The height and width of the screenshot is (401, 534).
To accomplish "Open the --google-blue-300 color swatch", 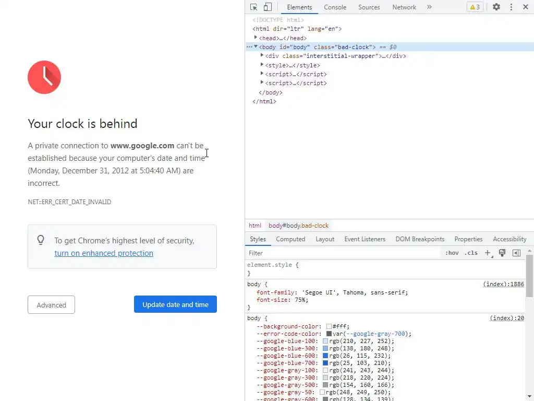I will click(325, 348).
